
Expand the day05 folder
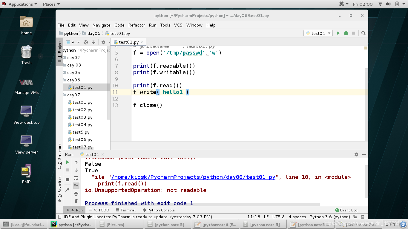[65, 72]
